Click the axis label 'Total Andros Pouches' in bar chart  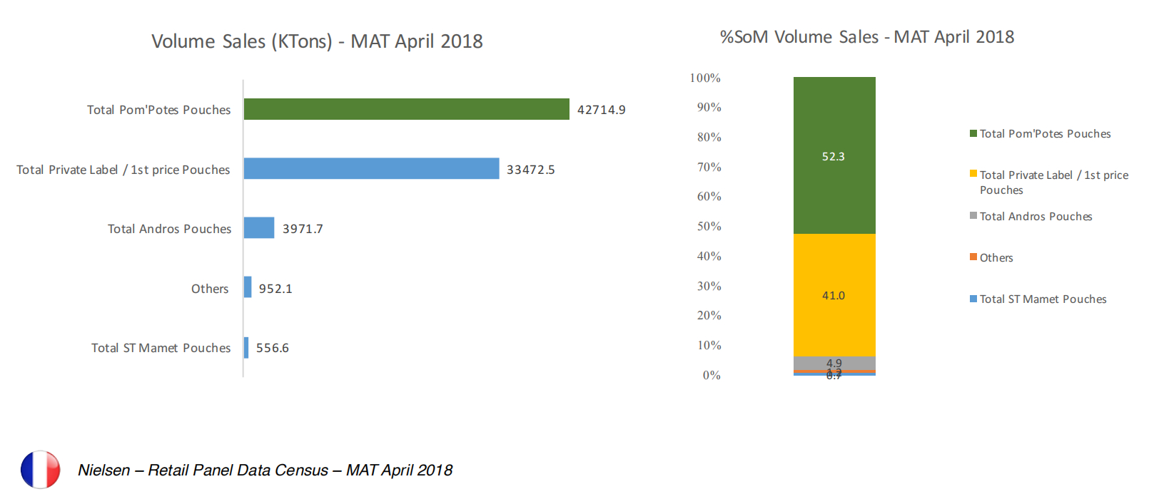tap(170, 229)
